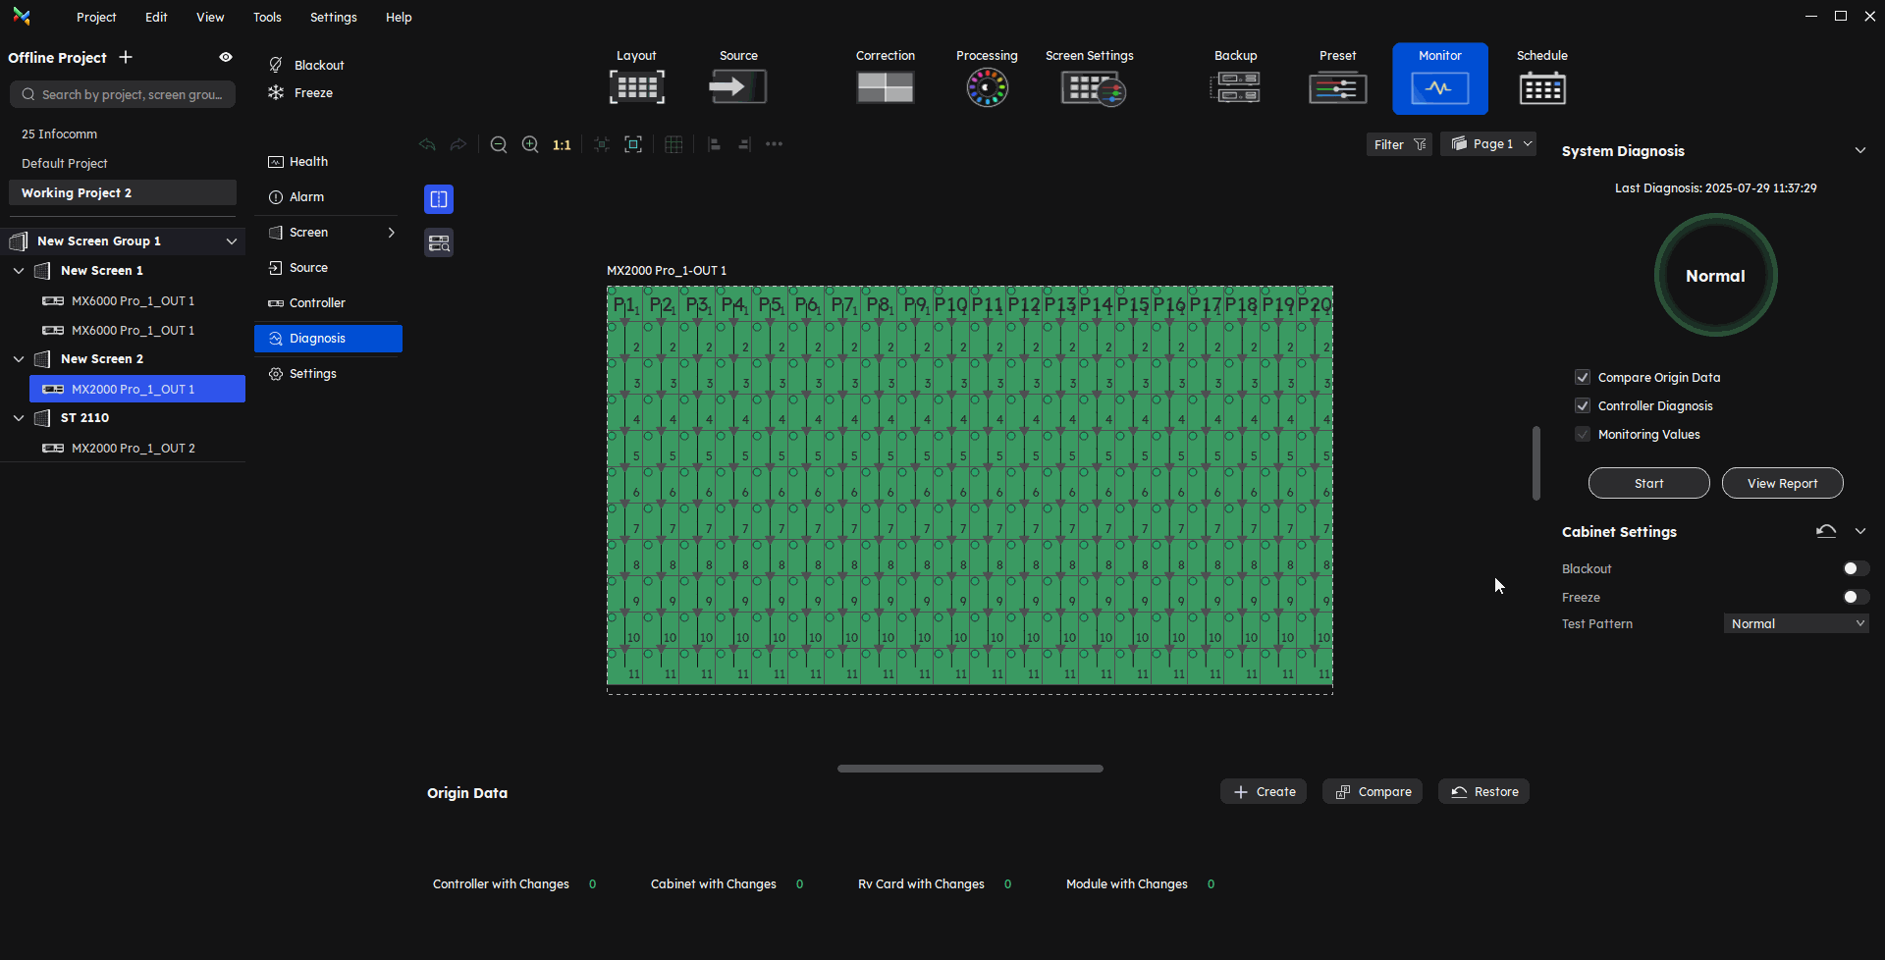Open the Processing color wheel icon
The image size is (1885, 960).
click(x=987, y=87)
